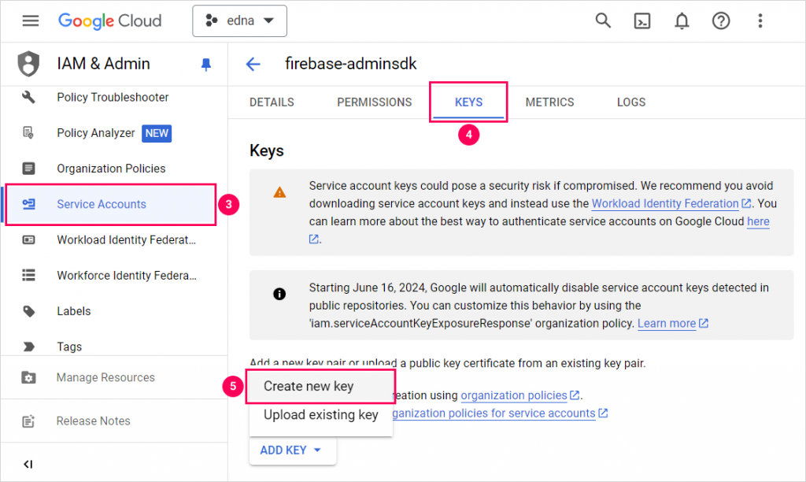Click the search magnifier icon

[x=603, y=20]
